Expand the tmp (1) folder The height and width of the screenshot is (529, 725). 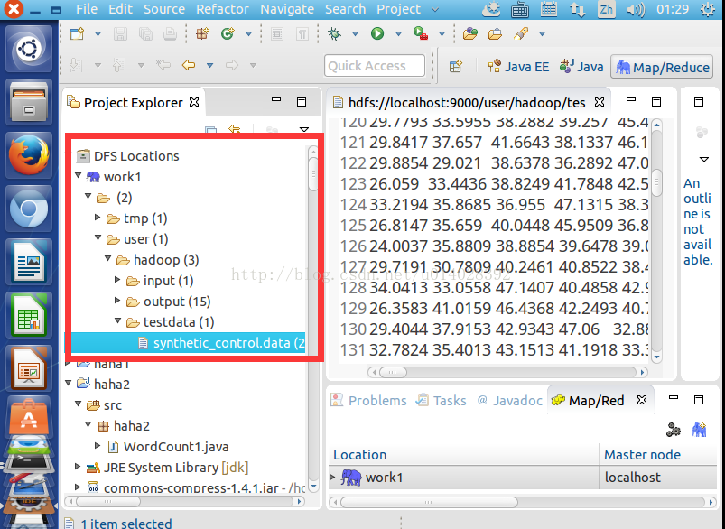click(98, 217)
